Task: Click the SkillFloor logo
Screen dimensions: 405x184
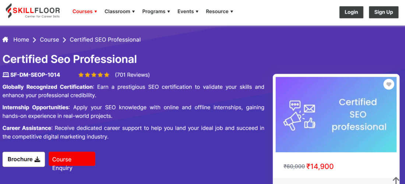Action: (x=33, y=12)
